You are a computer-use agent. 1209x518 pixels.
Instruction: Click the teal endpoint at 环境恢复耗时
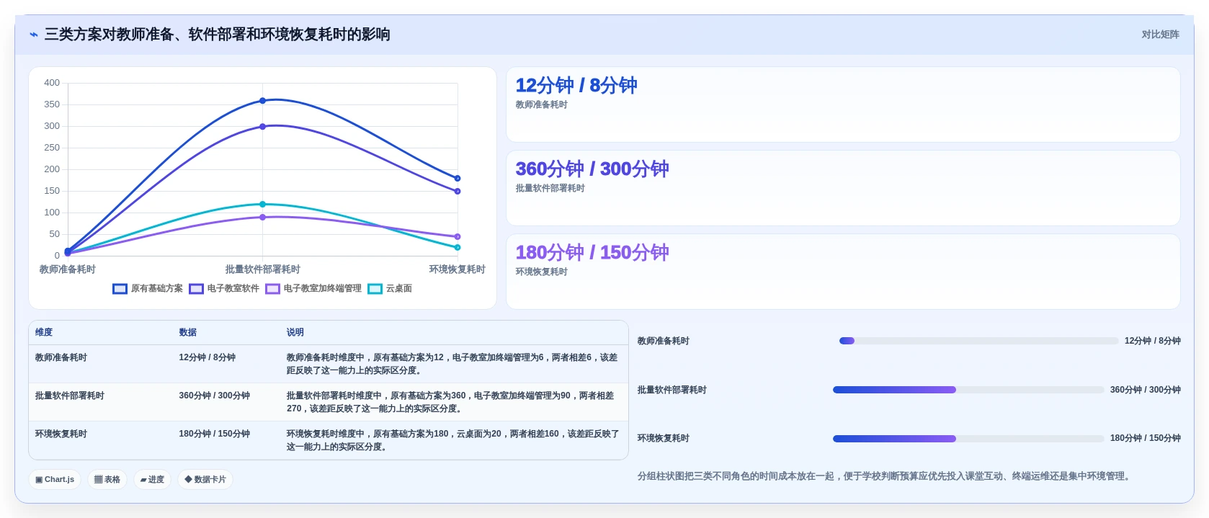[458, 248]
